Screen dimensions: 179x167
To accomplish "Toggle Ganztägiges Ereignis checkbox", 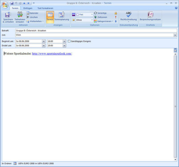I will (69, 41).
